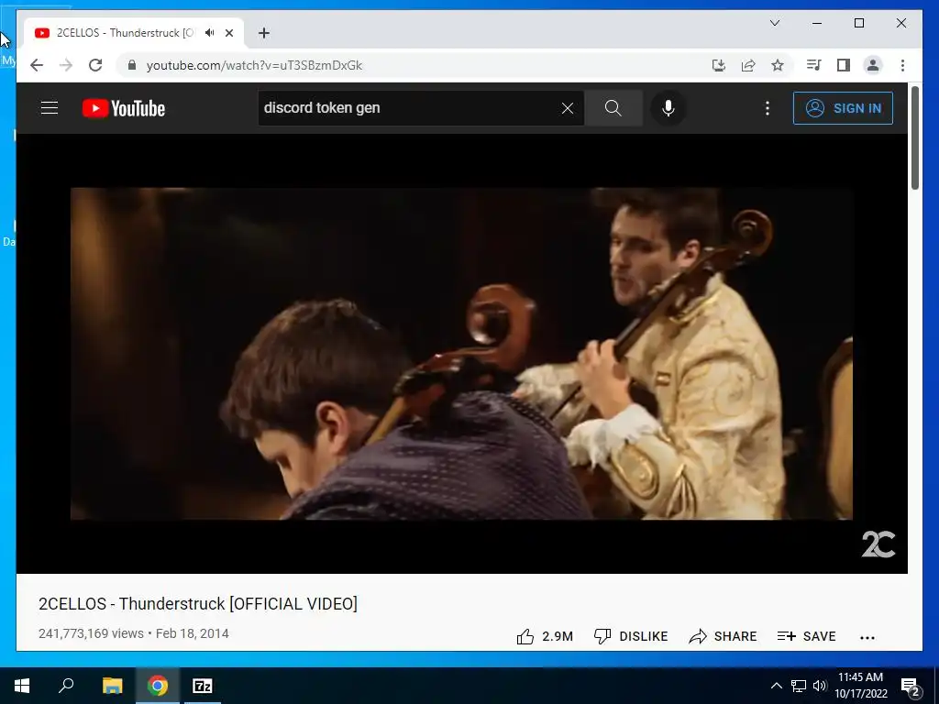Close the 2CELLOS tab
This screenshot has width=939, height=704.
point(228,33)
